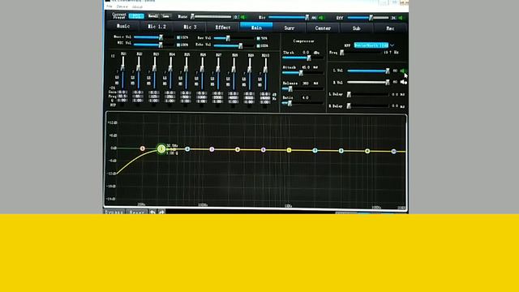Click the Reset button below the graph
The width and height of the screenshot is (519, 292).
tap(137, 213)
